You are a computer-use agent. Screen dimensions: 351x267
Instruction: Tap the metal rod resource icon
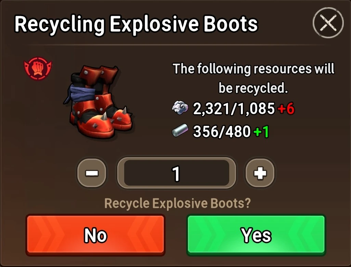point(180,130)
